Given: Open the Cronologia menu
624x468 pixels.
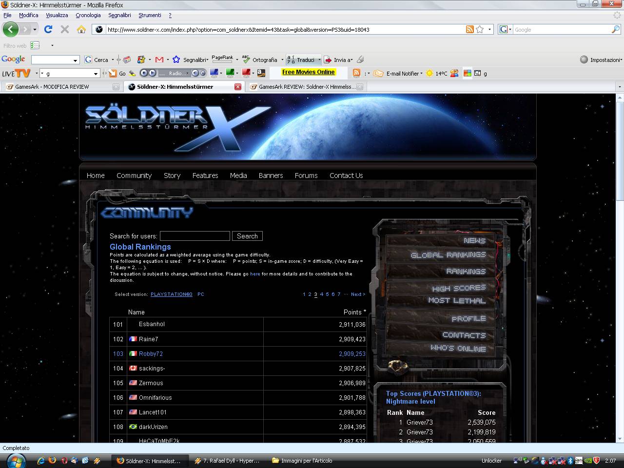Looking at the screenshot, I should point(88,15).
